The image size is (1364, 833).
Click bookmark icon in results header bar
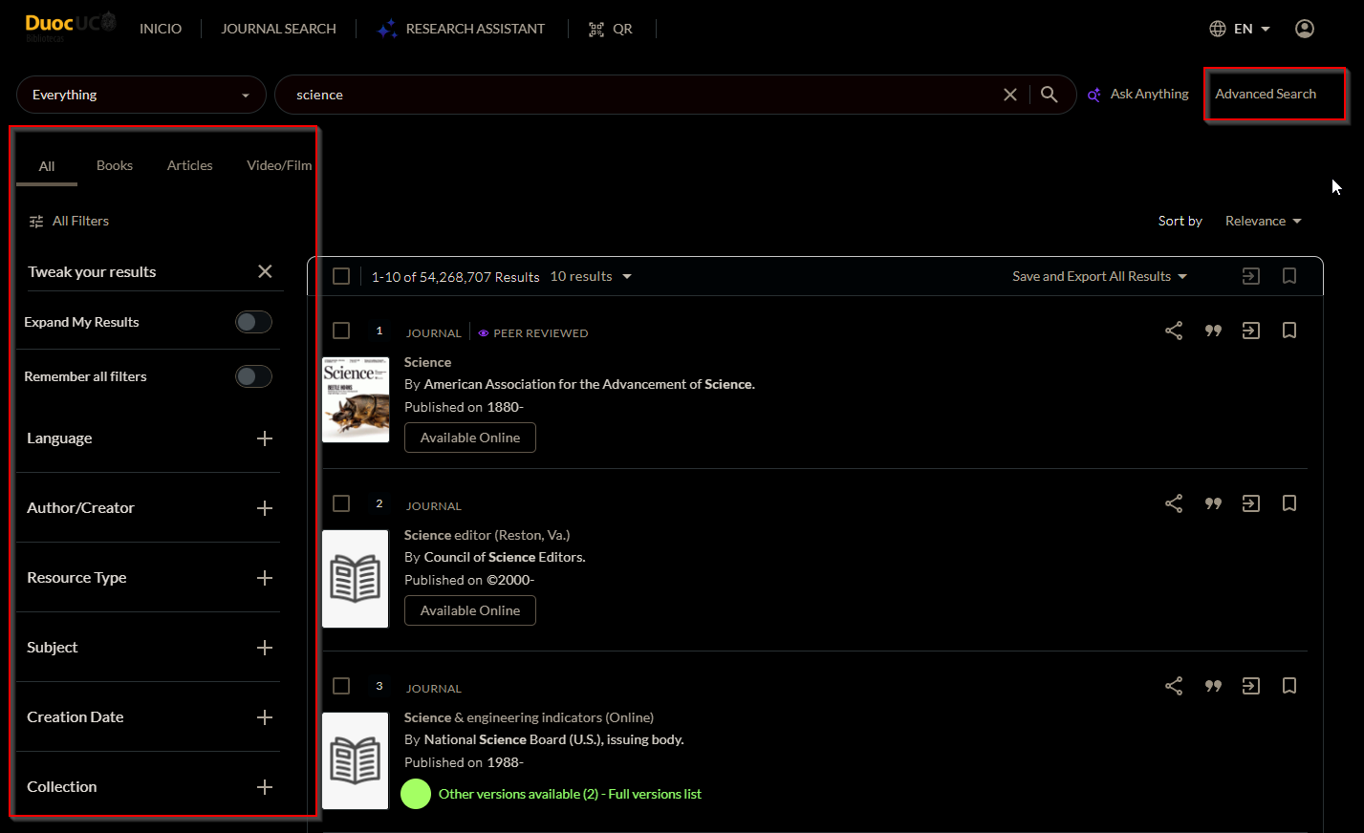coord(1289,276)
